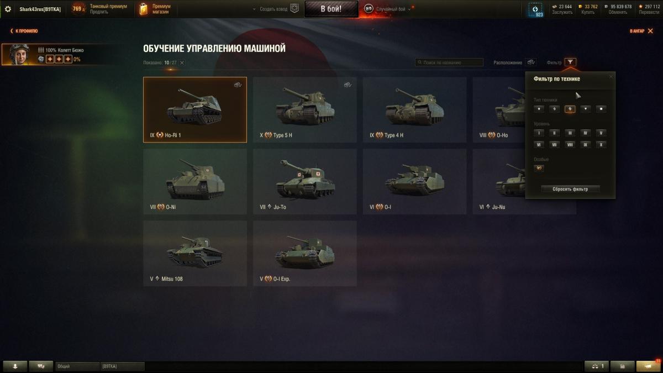This screenshot has height=373, width=663.
Task: Click the Поиск по названию search field
Action: pos(449,62)
